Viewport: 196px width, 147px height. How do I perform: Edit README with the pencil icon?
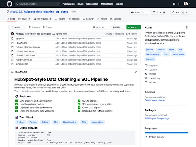click(x=136, y=72)
